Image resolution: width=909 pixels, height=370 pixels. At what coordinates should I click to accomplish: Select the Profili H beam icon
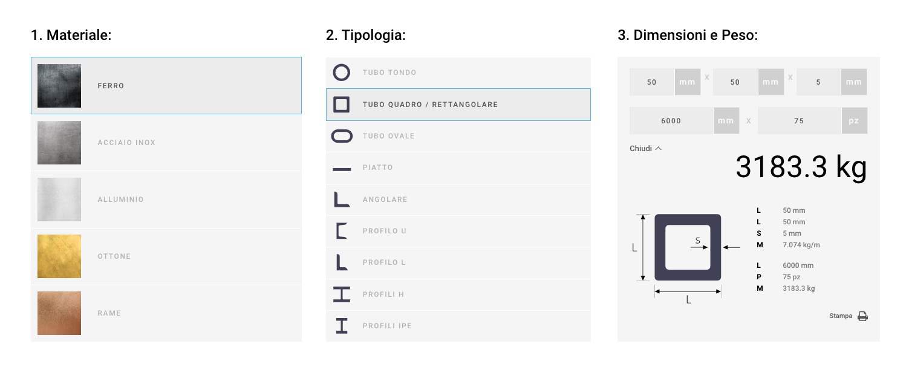(342, 294)
